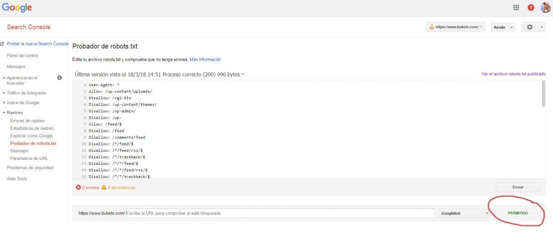
Task: Click line Disallow: /cgi-bin
Action: point(110,98)
